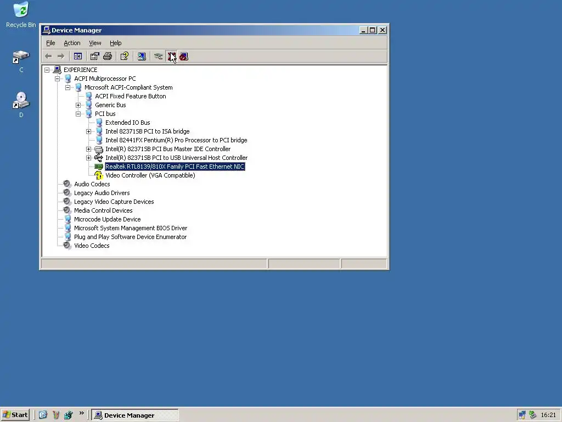Click the Video Codecs speaker icon

point(67,246)
